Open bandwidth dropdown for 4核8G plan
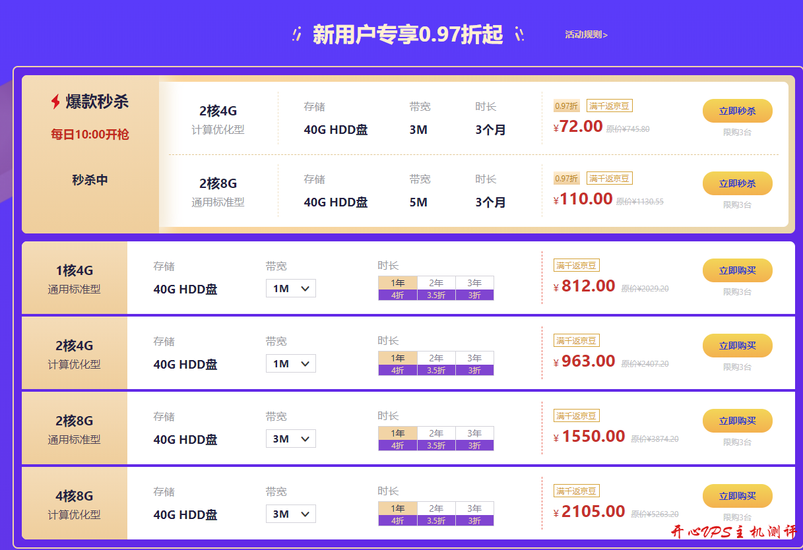The image size is (803, 550). (x=290, y=514)
